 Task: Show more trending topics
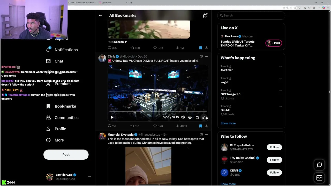pos(228,123)
